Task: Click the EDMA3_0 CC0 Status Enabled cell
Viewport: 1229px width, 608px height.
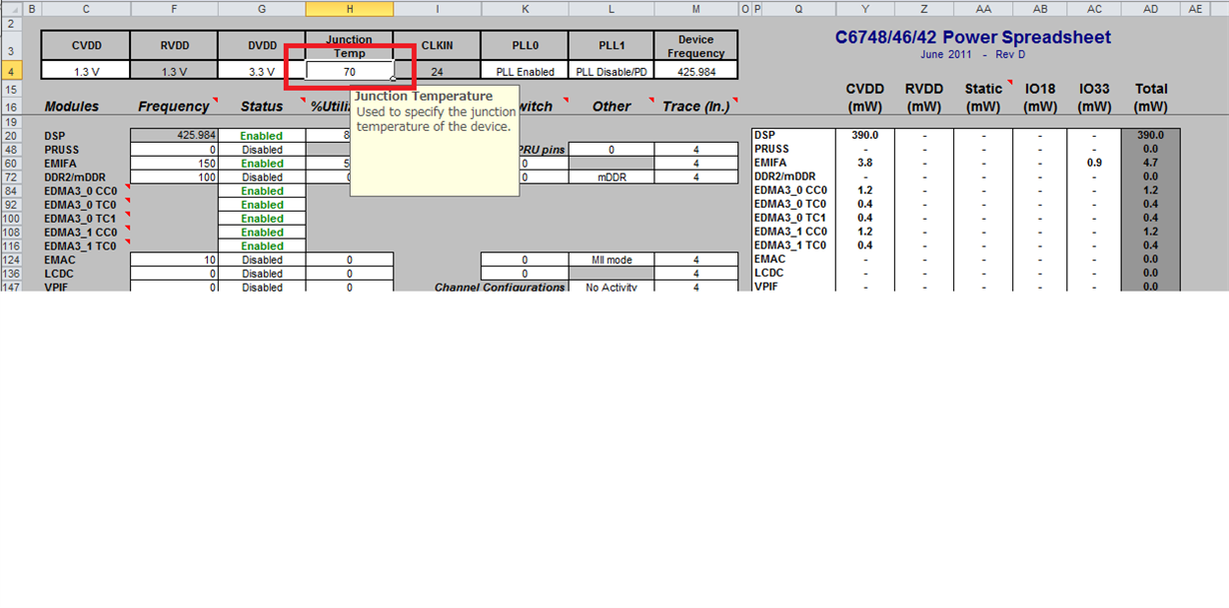Action: point(262,191)
